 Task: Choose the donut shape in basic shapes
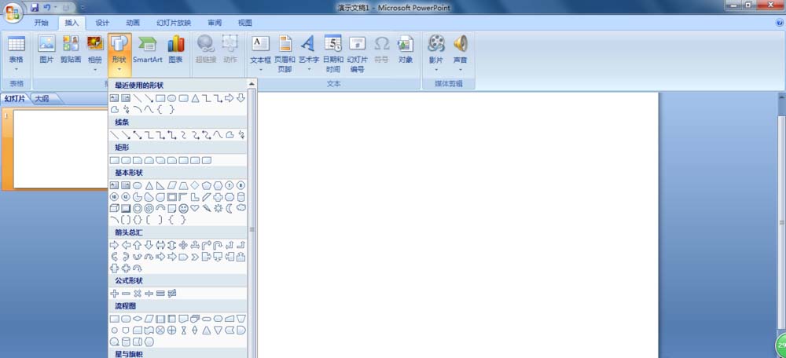click(137, 208)
